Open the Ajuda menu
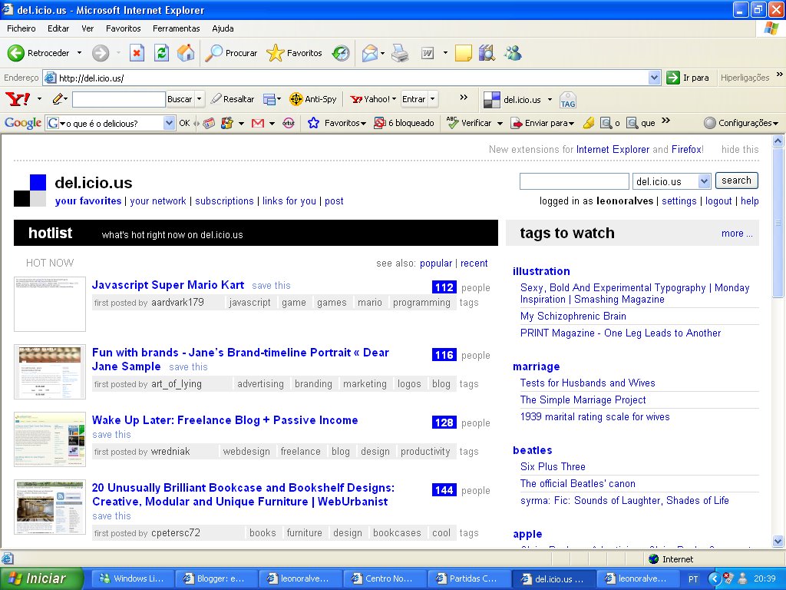Screen dimensions: 786x590 click(223, 28)
